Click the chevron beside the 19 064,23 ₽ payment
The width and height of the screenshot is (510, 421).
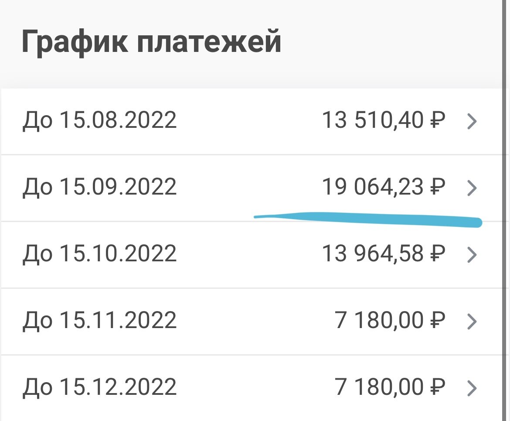click(x=472, y=188)
